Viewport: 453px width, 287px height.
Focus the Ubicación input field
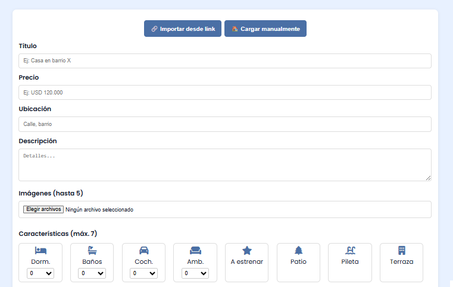coord(225,124)
